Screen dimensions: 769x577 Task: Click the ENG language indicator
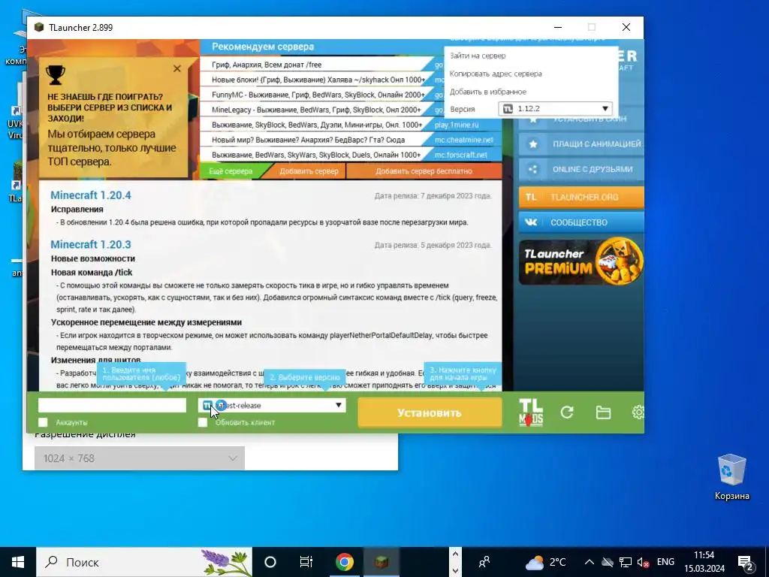tap(665, 562)
